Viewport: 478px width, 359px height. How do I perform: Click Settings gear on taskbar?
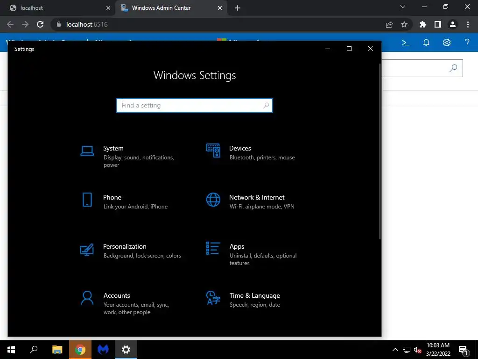(x=126, y=350)
